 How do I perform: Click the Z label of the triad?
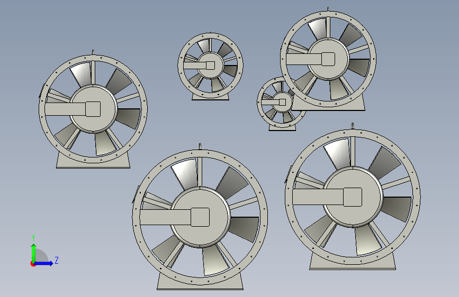57,260
